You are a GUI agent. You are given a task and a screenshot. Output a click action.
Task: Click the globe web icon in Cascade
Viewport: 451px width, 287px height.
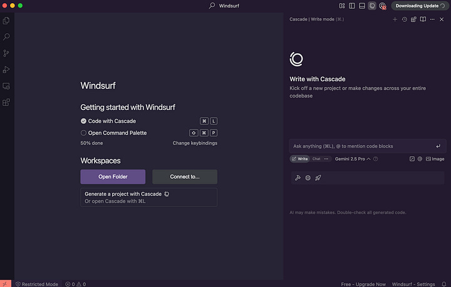(308, 178)
